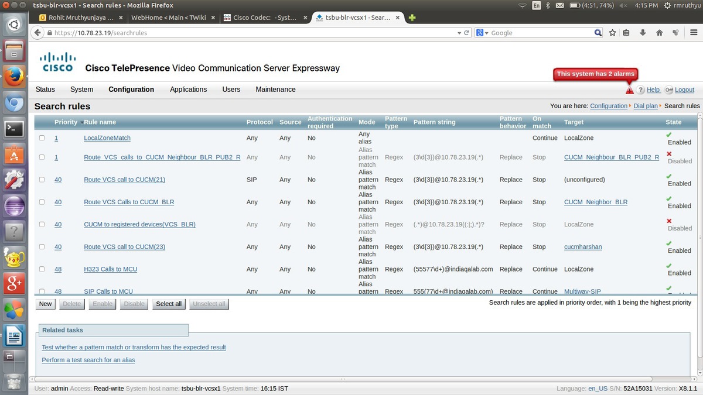Open the CUCM_Neighbor_BLR target link
703x395 pixels.
(x=596, y=202)
